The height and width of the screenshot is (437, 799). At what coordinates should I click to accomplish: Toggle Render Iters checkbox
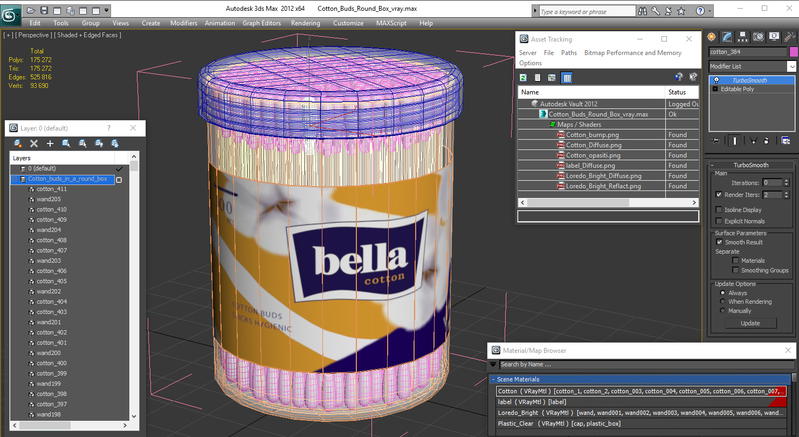pyautogui.click(x=719, y=195)
